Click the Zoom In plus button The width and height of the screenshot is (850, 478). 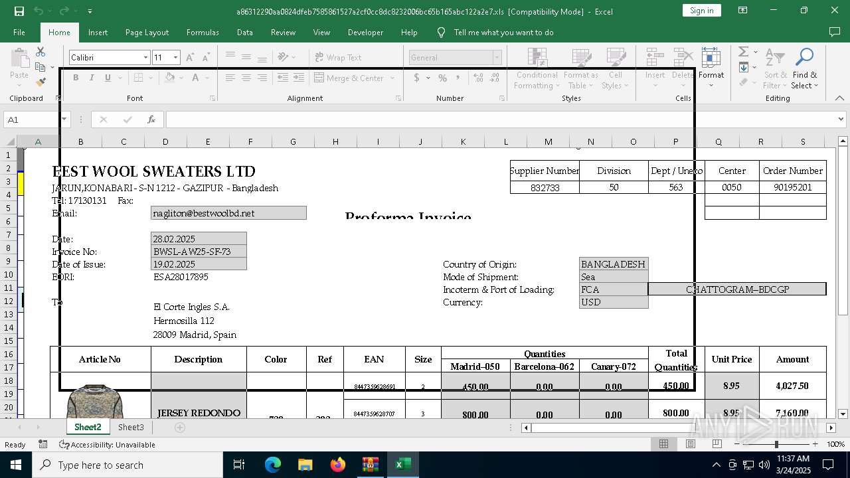[815, 444]
